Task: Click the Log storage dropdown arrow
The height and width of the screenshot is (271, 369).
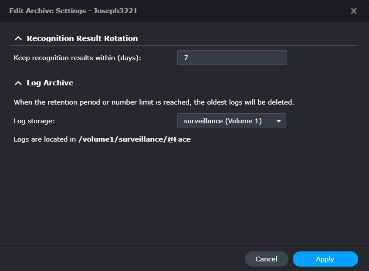Action: click(279, 121)
